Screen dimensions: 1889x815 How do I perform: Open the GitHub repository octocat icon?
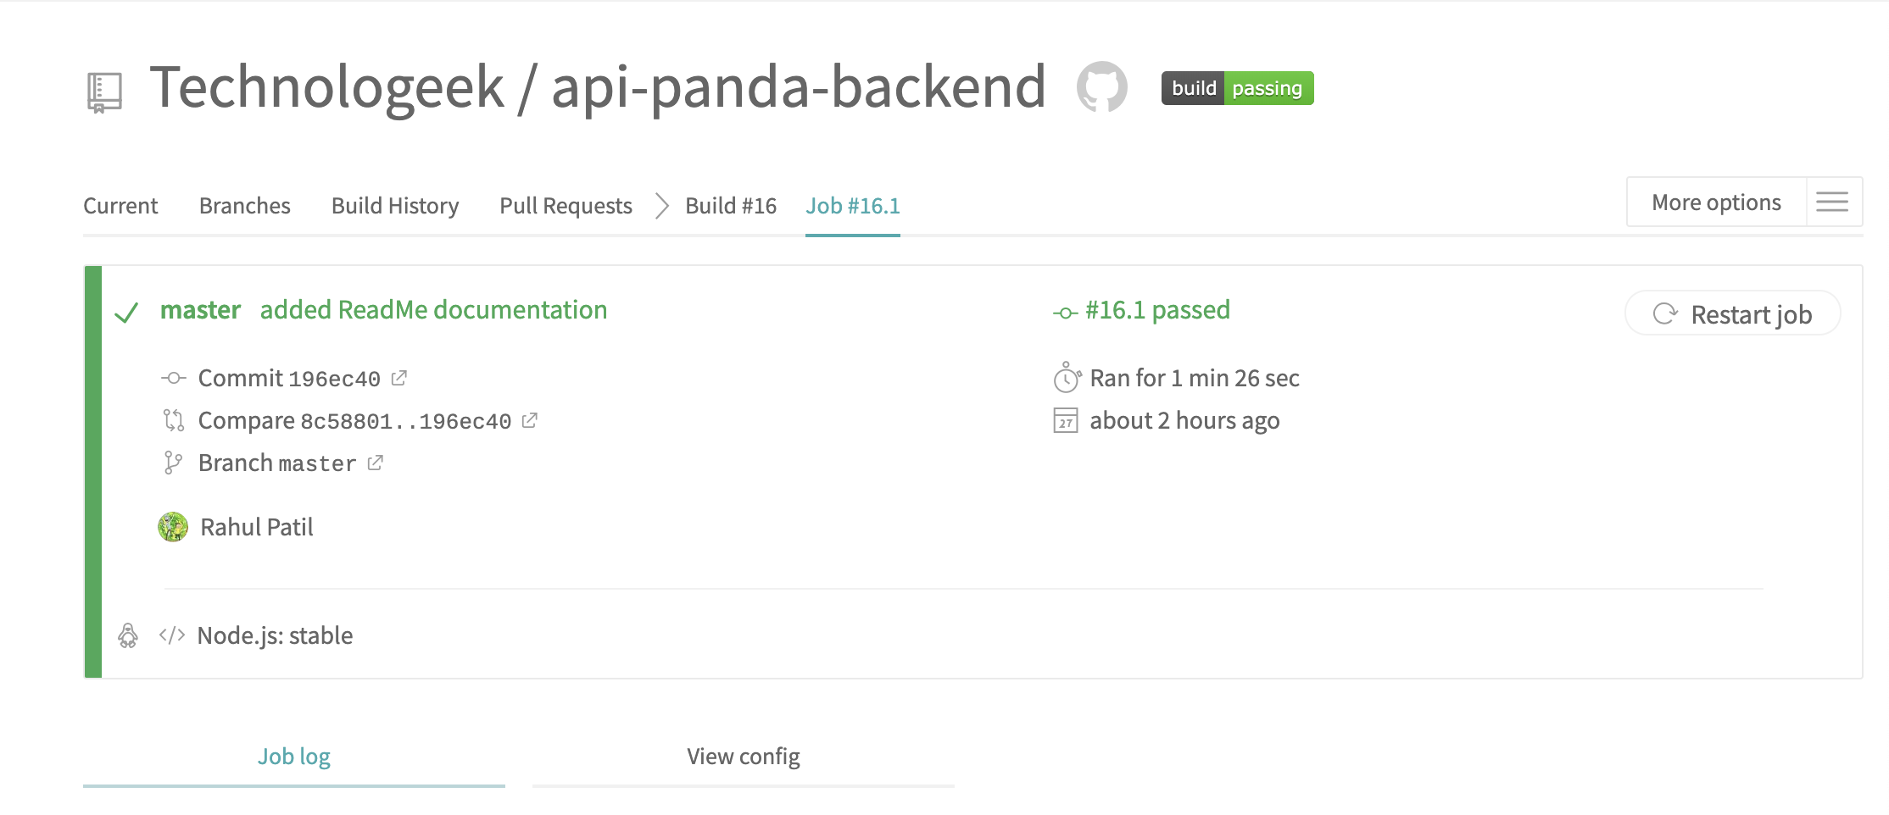(1101, 86)
